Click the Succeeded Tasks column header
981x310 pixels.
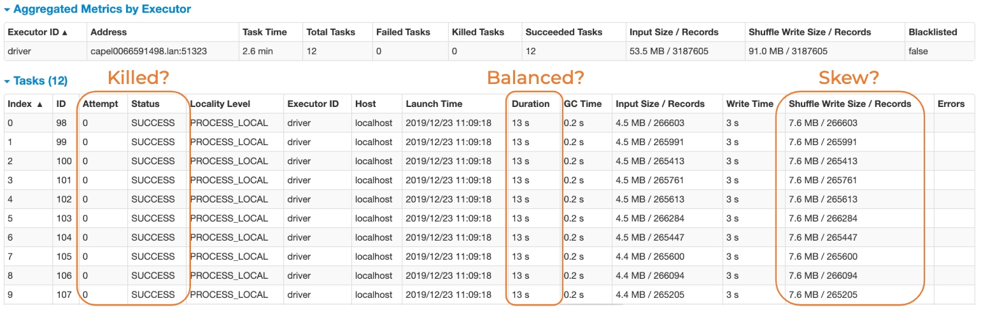564,32
